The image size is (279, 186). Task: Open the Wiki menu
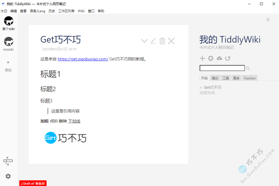(x=81, y=11)
